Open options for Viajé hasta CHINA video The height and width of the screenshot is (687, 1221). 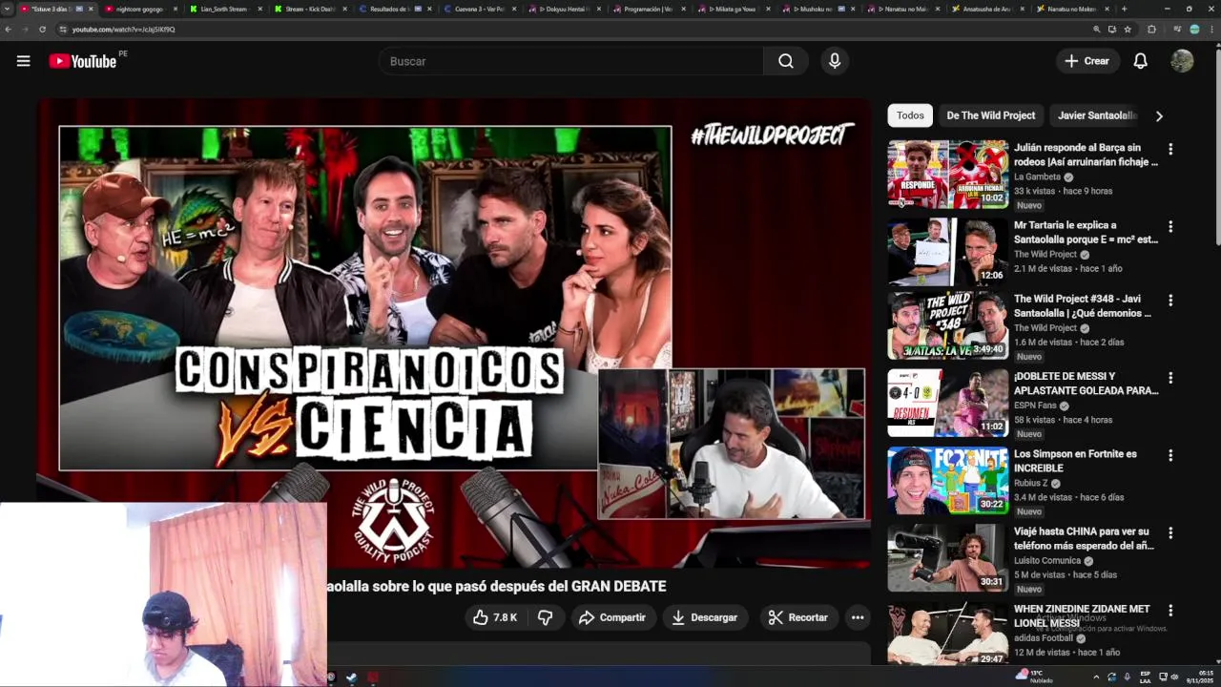(x=1170, y=532)
